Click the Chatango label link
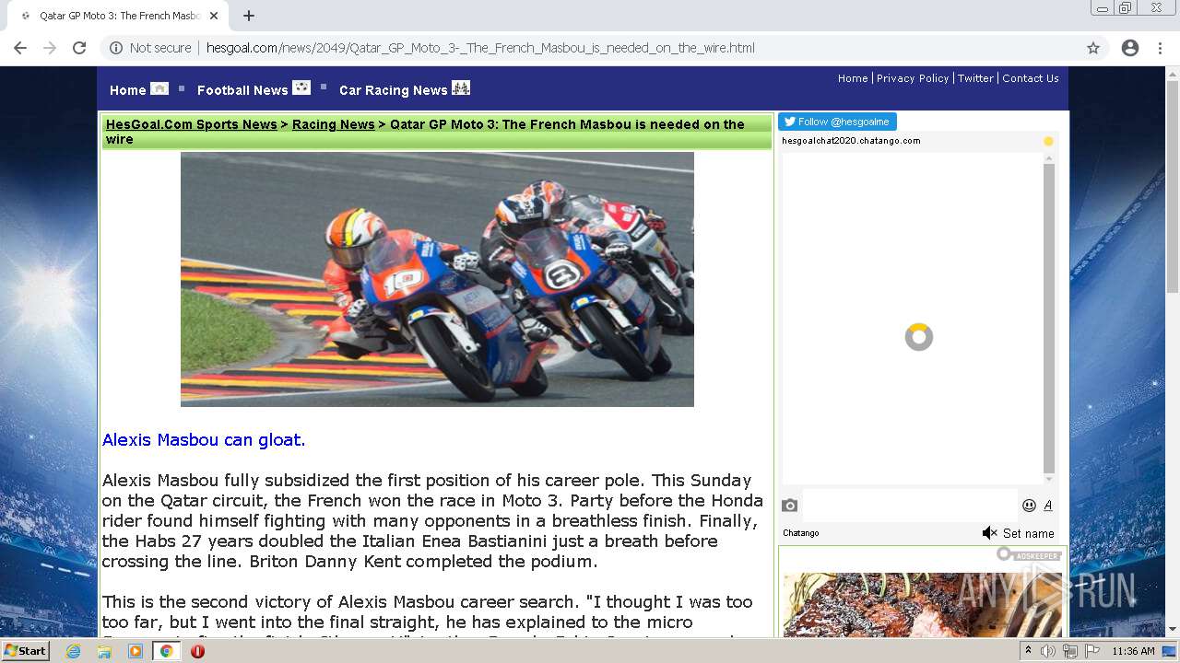Viewport: 1180px width, 663px height. tap(801, 533)
